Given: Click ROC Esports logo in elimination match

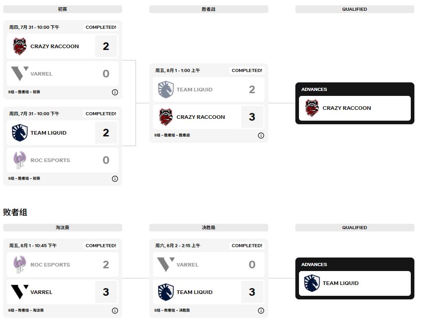Looking at the screenshot, I should click(x=19, y=265).
